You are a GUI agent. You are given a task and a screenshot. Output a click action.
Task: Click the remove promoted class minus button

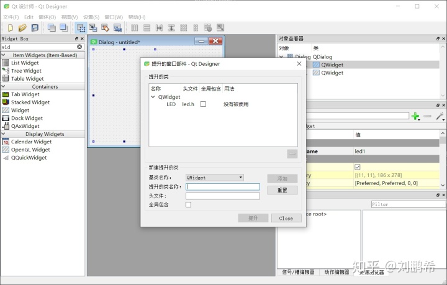point(292,154)
